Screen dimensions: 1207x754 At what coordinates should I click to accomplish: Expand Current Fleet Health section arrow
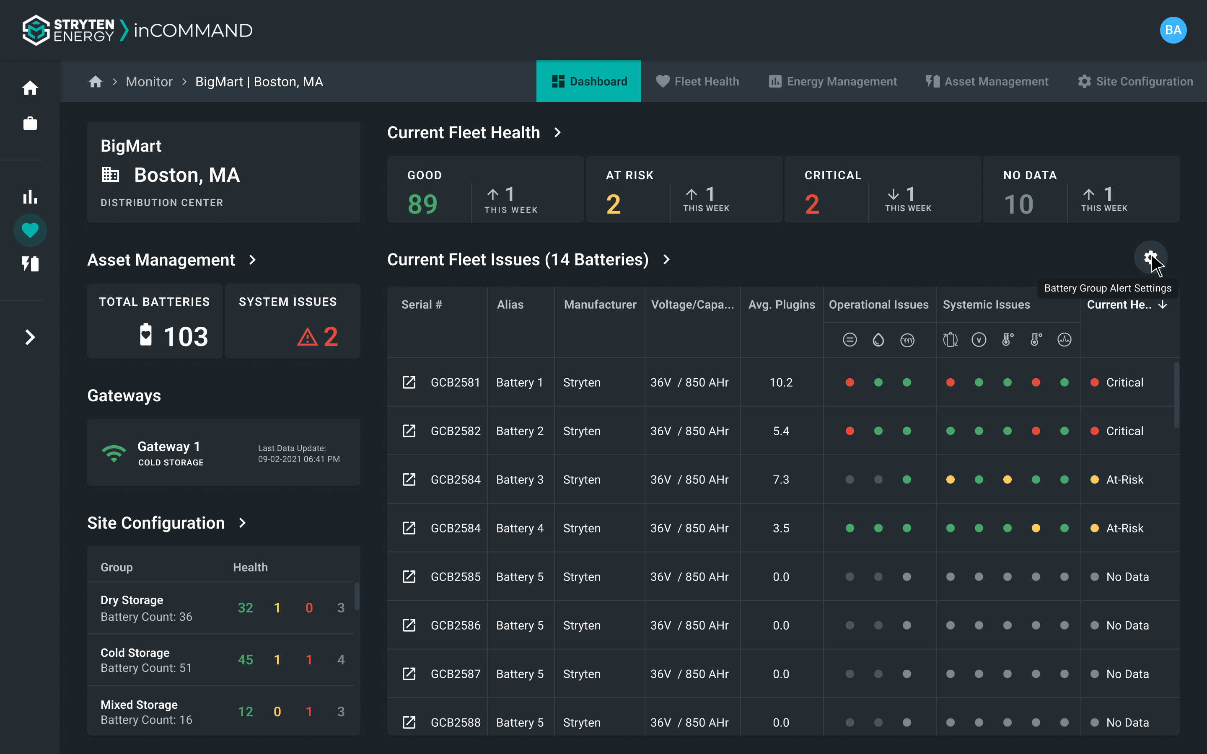(558, 133)
